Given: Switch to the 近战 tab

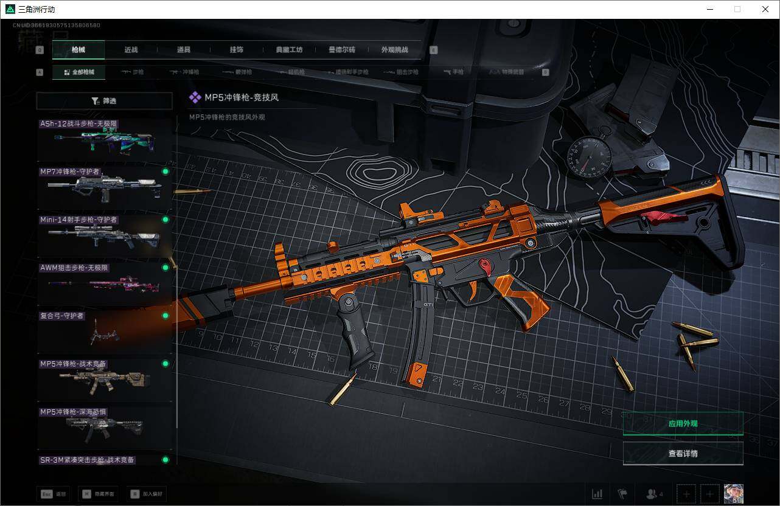Looking at the screenshot, I should (131, 50).
